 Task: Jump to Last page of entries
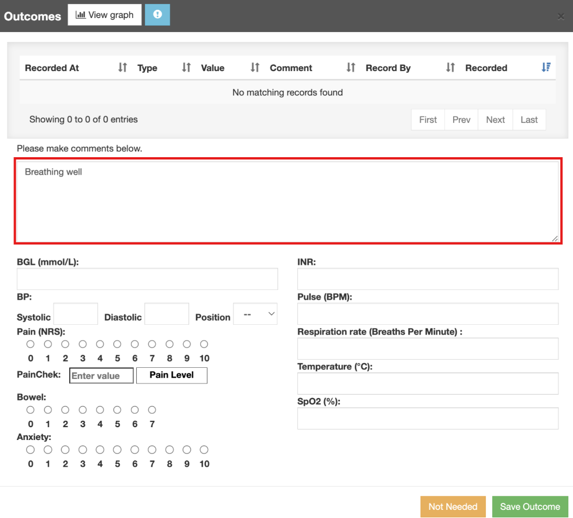pyautogui.click(x=529, y=119)
